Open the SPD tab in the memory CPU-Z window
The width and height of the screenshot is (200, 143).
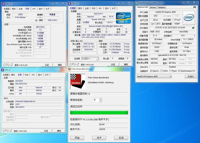[x=34, y=9]
